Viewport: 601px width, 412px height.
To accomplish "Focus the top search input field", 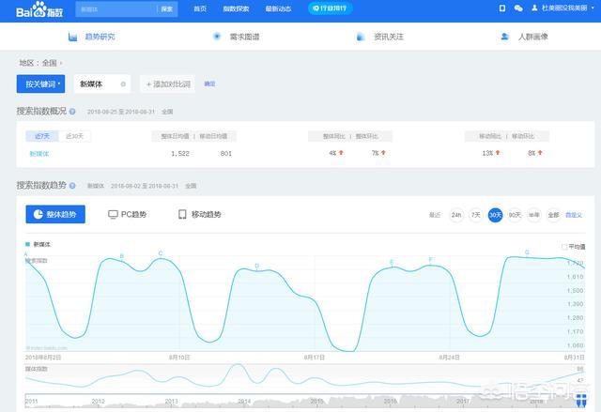I will click(x=116, y=8).
